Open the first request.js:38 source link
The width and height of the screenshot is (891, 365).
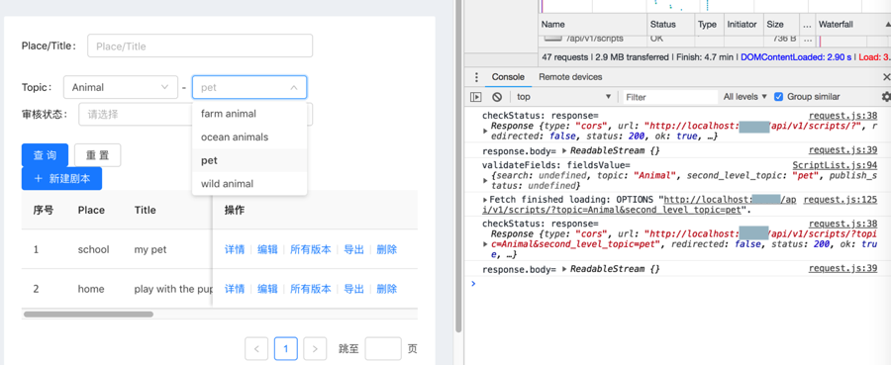click(842, 116)
